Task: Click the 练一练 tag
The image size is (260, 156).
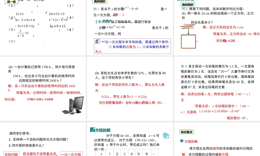Action: coord(11,2)
